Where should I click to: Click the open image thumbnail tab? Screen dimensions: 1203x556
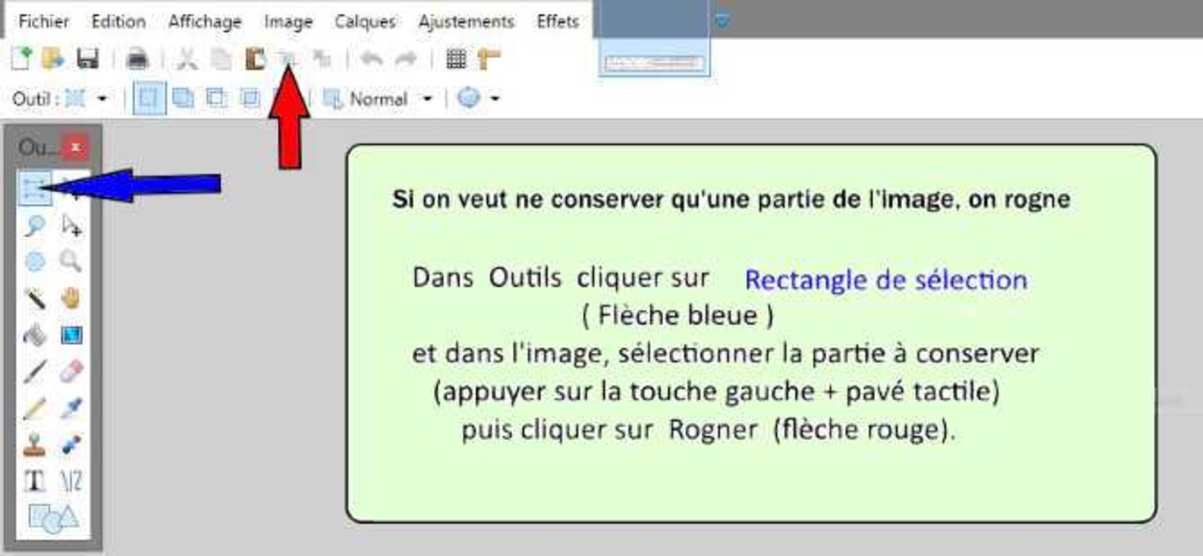point(654,63)
